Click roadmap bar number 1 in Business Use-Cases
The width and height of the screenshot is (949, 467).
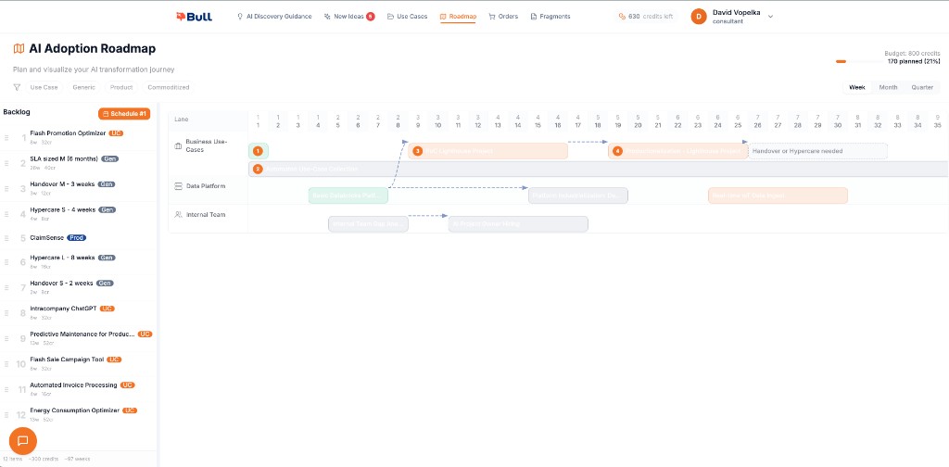(x=259, y=151)
